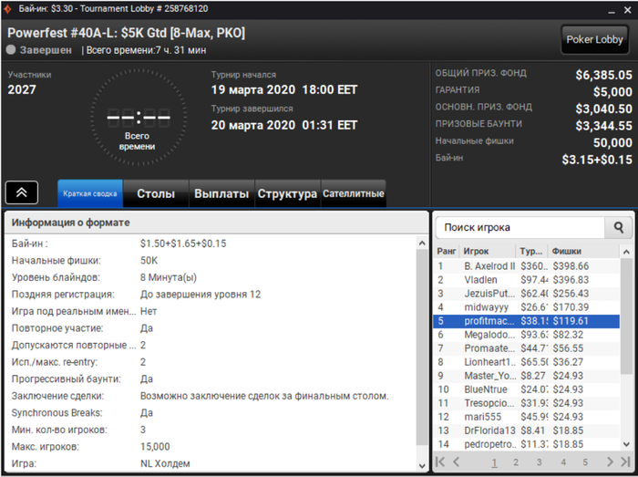The width and height of the screenshot is (638, 477).
Task: Open player list page 5
Action: tap(585, 462)
